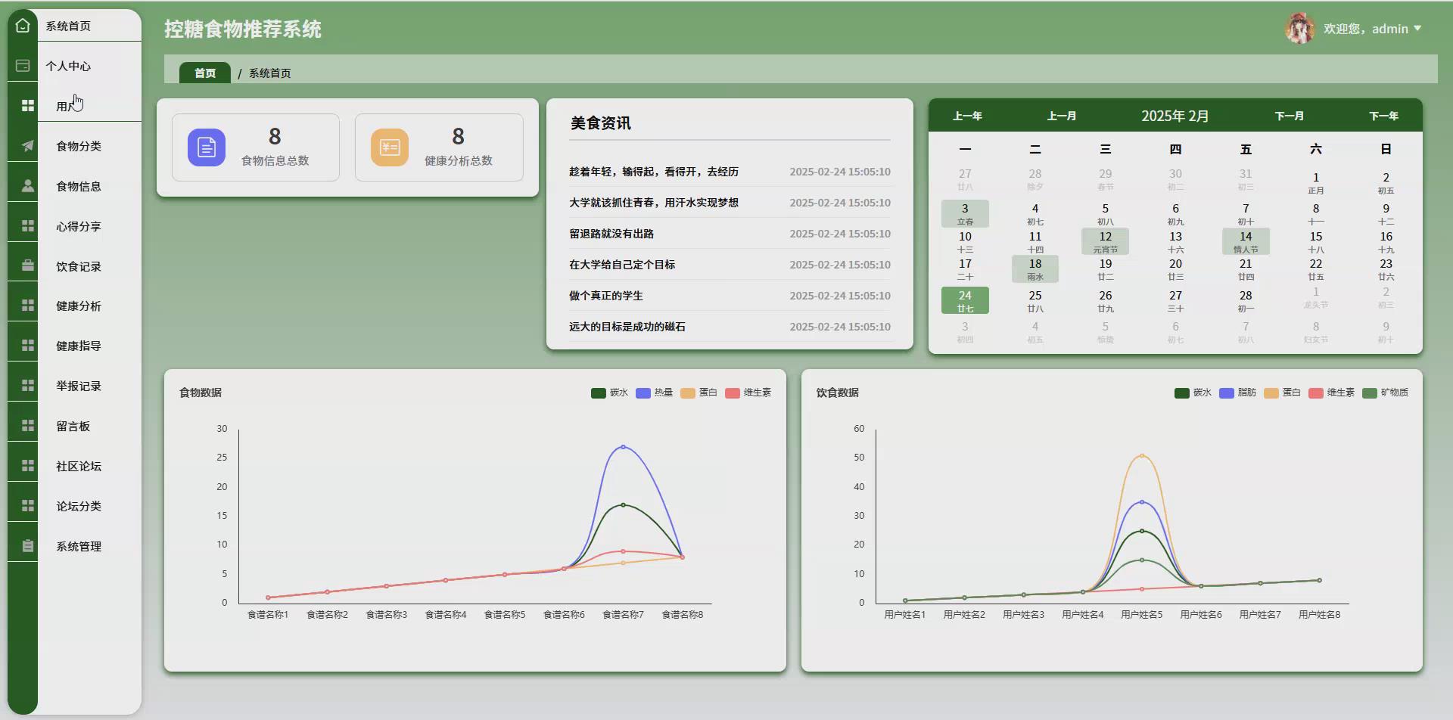Click the grid icon beside 举报记录
The image size is (1453, 720).
[28, 386]
